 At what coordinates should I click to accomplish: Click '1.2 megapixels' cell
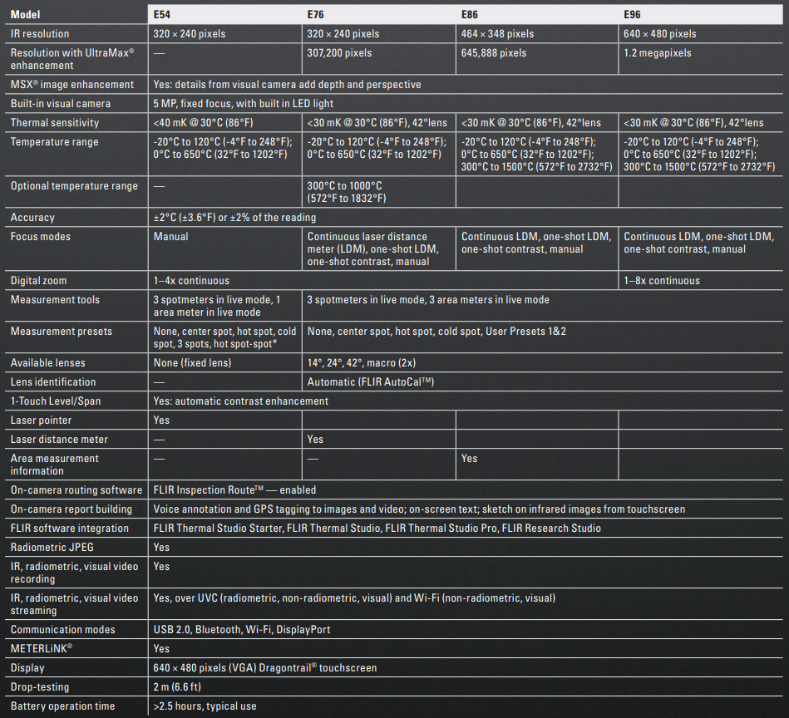point(657,53)
